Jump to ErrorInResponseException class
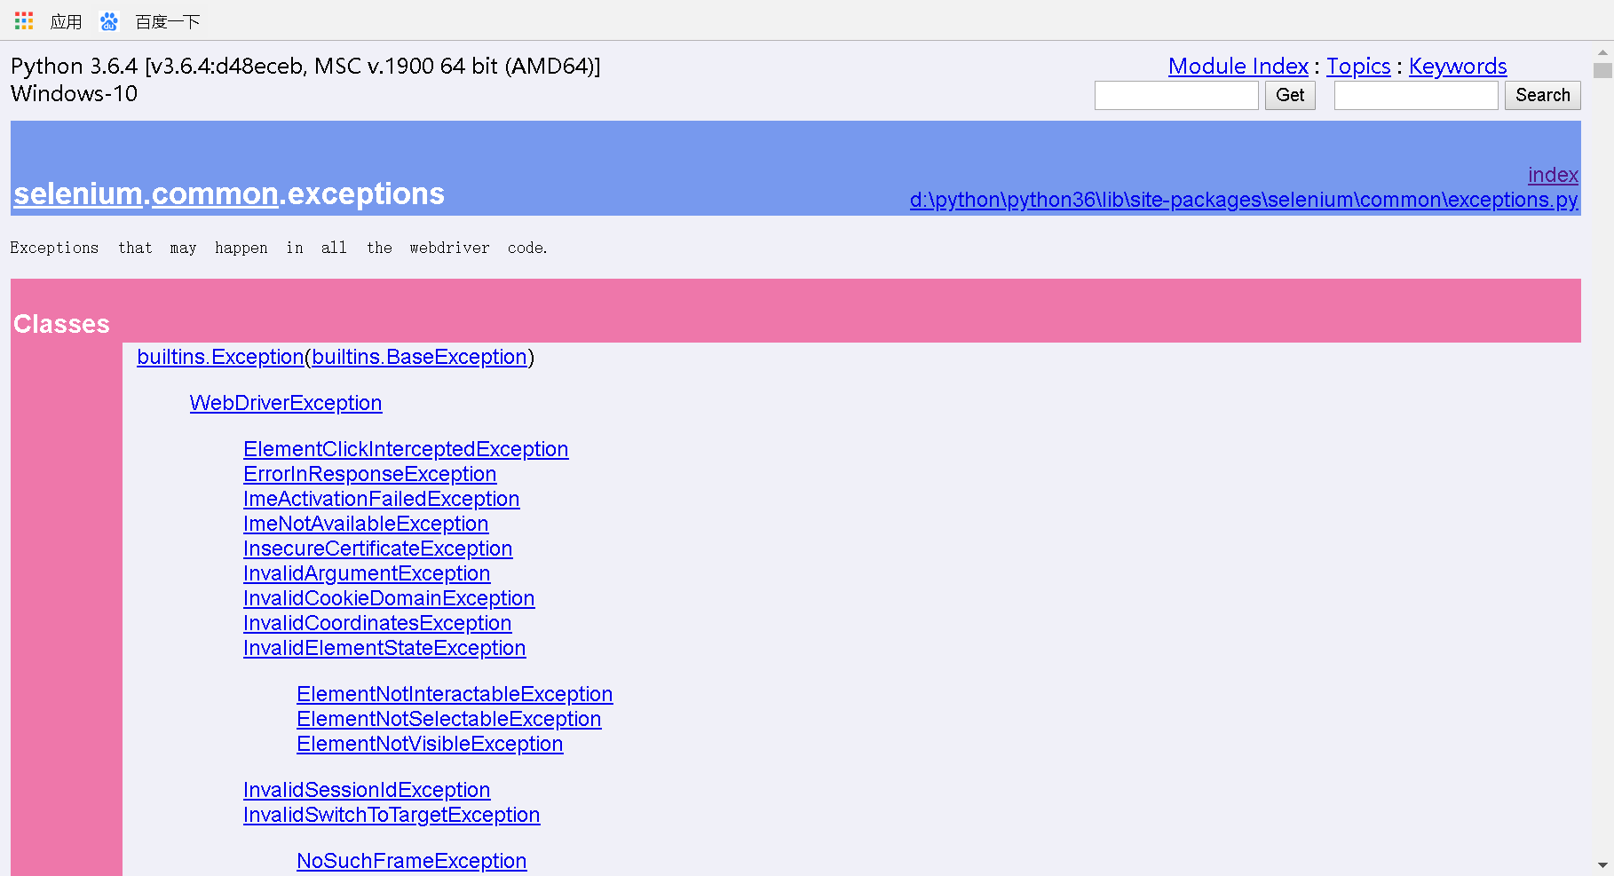 [x=370, y=474]
